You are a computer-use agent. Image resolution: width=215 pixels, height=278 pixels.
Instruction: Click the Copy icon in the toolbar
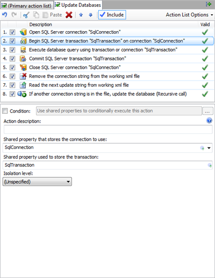tap(36, 15)
